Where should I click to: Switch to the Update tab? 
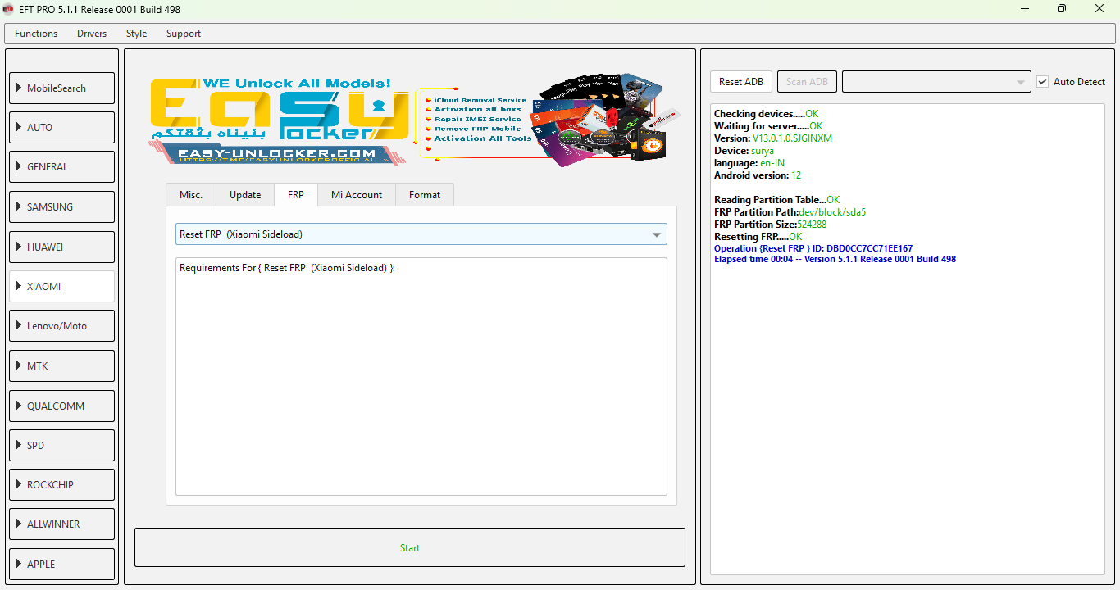coord(245,195)
